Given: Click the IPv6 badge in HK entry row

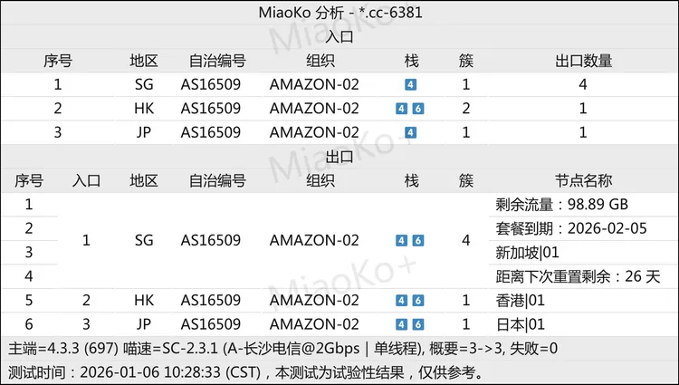Looking at the screenshot, I should pyautogui.click(x=417, y=109).
